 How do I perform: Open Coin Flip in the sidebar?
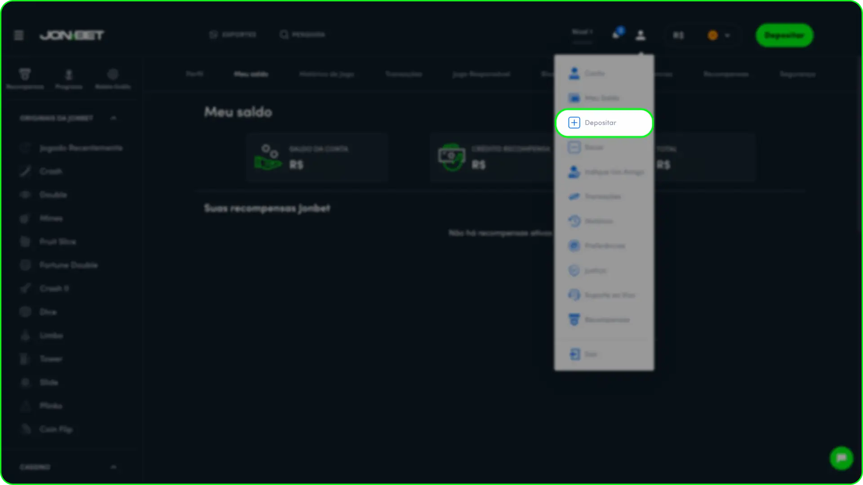46,429
